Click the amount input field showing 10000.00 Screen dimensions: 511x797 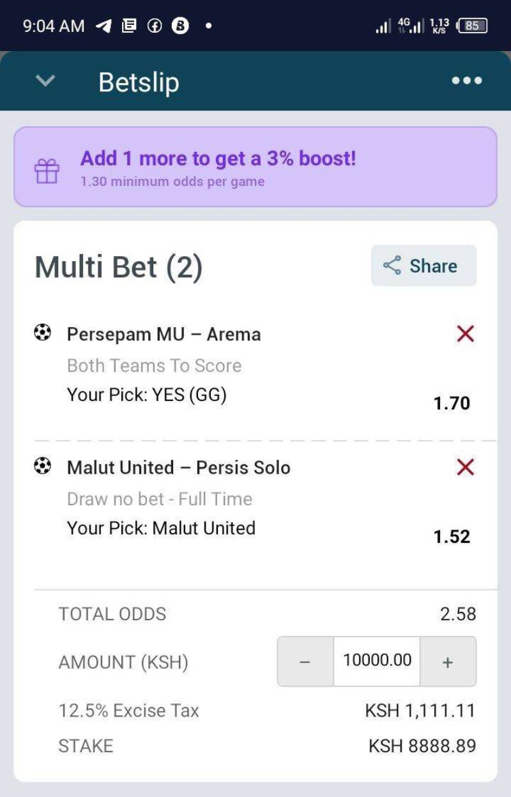pyautogui.click(x=377, y=661)
